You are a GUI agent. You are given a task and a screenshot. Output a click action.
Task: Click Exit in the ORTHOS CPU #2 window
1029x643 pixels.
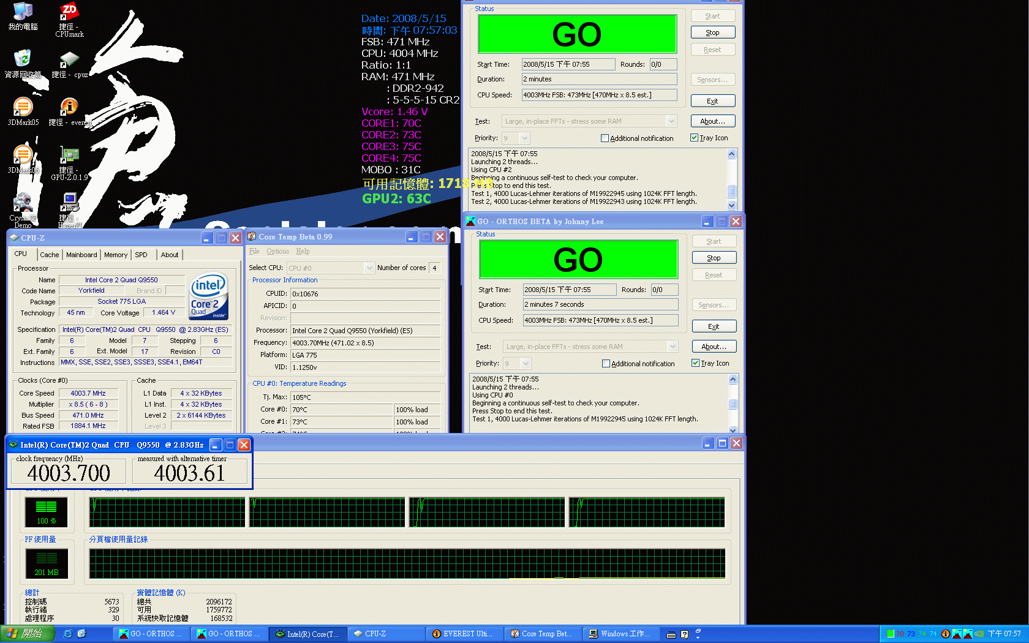click(713, 101)
